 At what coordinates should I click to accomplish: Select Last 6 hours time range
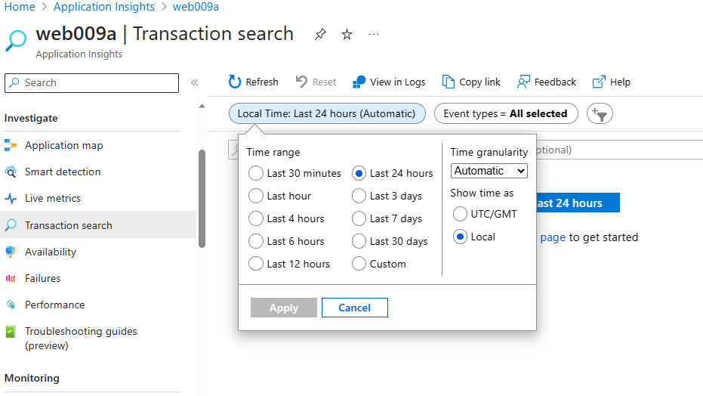pyautogui.click(x=255, y=241)
